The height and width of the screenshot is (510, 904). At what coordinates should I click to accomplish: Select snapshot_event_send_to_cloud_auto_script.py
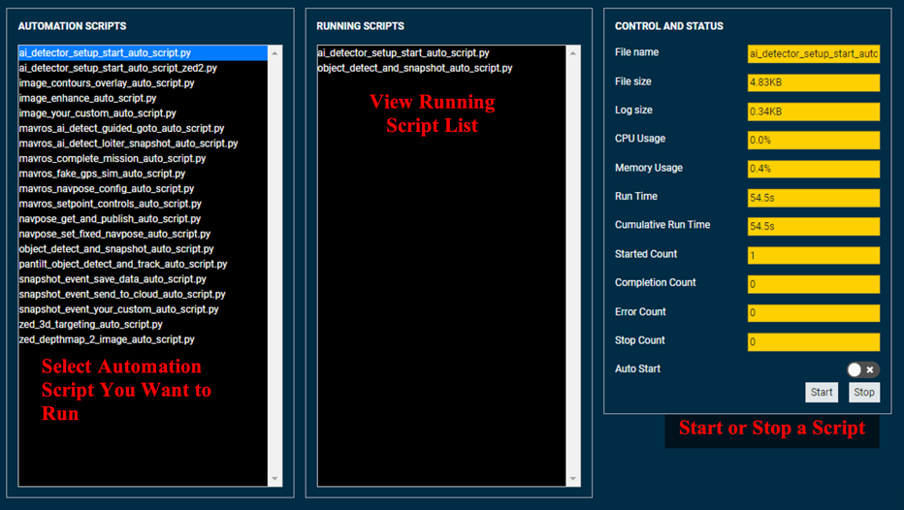(x=143, y=295)
